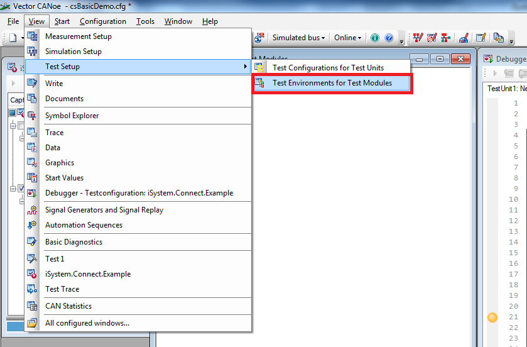Click the Debugger step toolbar icon beside the play arrow
Image resolution: width=527 pixels, height=347 pixels.
pyautogui.click(x=509, y=73)
